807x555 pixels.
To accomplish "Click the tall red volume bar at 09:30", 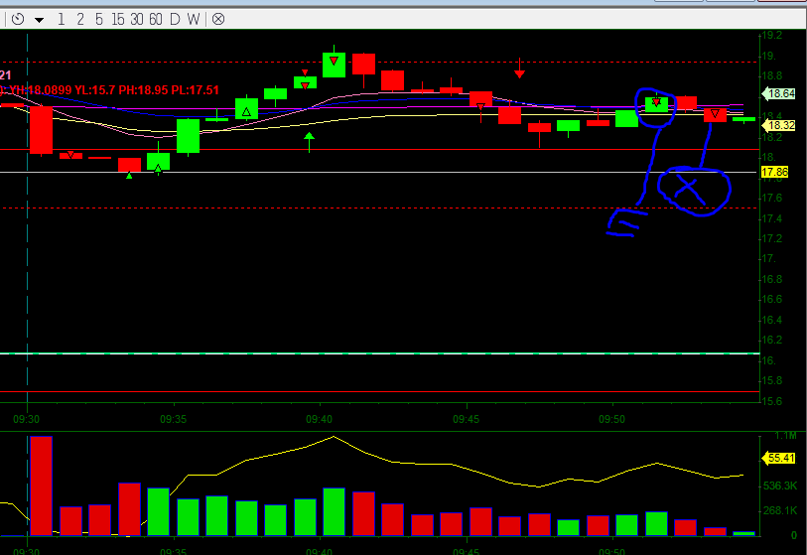I will pyautogui.click(x=41, y=485).
